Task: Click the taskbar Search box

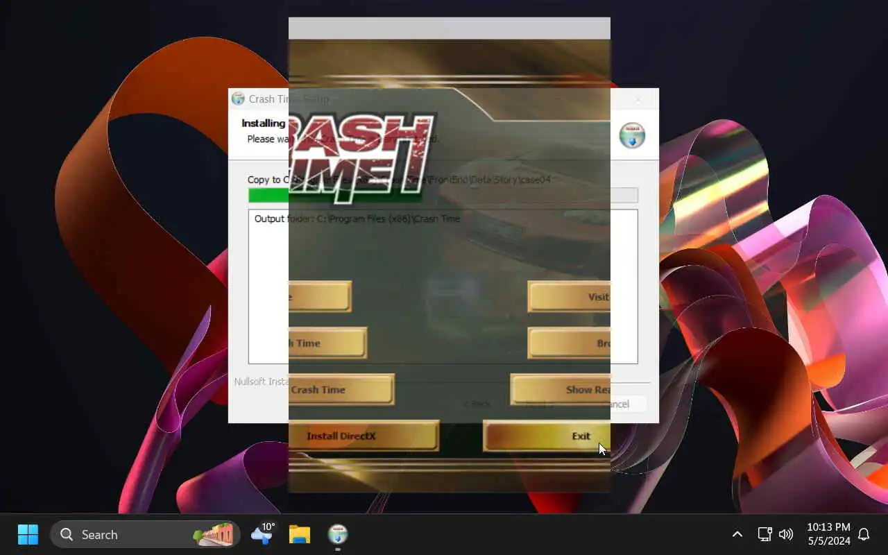Action: [x=145, y=534]
